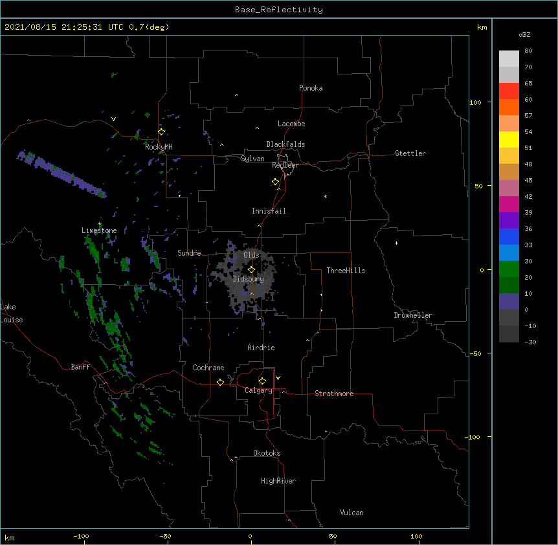Click the HighRiver label
The width and height of the screenshot is (558, 545).
(x=278, y=481)
